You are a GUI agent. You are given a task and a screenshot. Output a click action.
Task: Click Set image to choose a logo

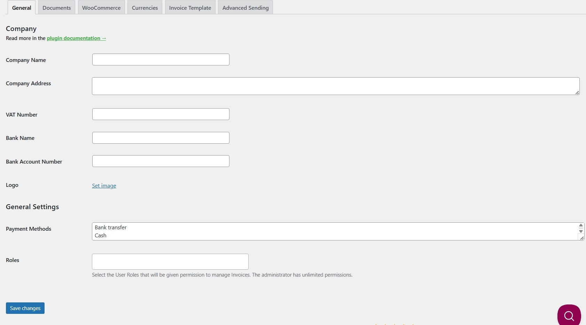[104, 185]
